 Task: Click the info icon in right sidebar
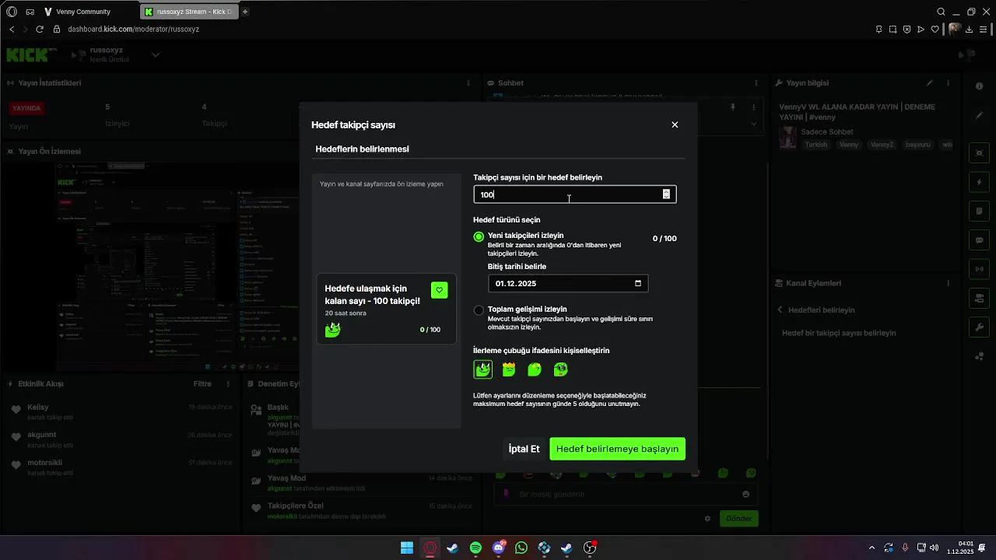[x=979, y=86]
